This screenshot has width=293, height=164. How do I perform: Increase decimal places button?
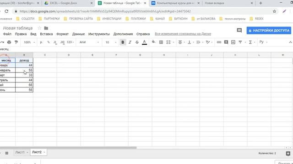[x=62, y=42]
